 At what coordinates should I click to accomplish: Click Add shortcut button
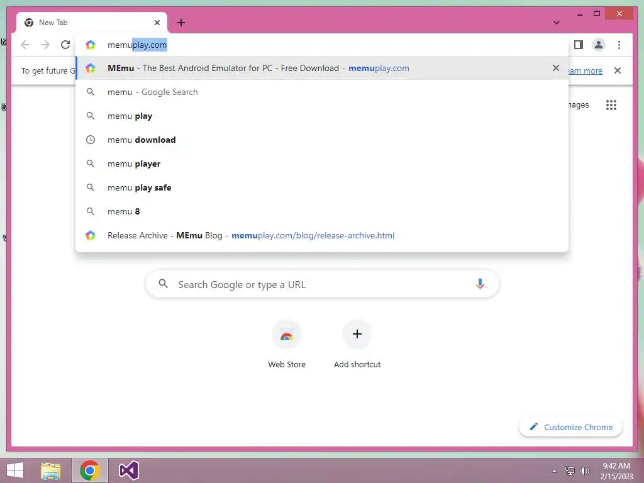point(357,344)
